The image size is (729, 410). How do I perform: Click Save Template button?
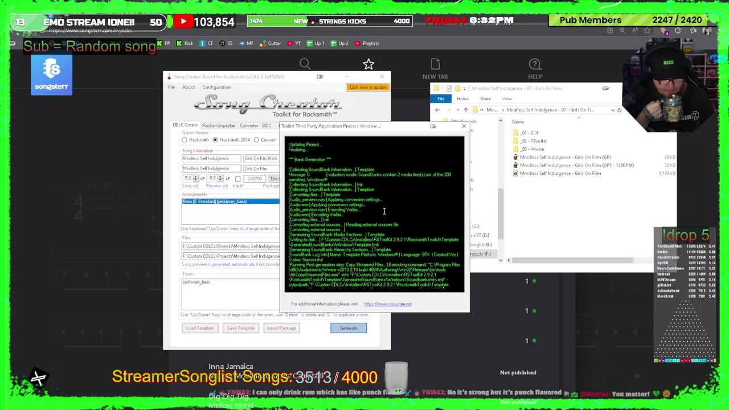241,328
